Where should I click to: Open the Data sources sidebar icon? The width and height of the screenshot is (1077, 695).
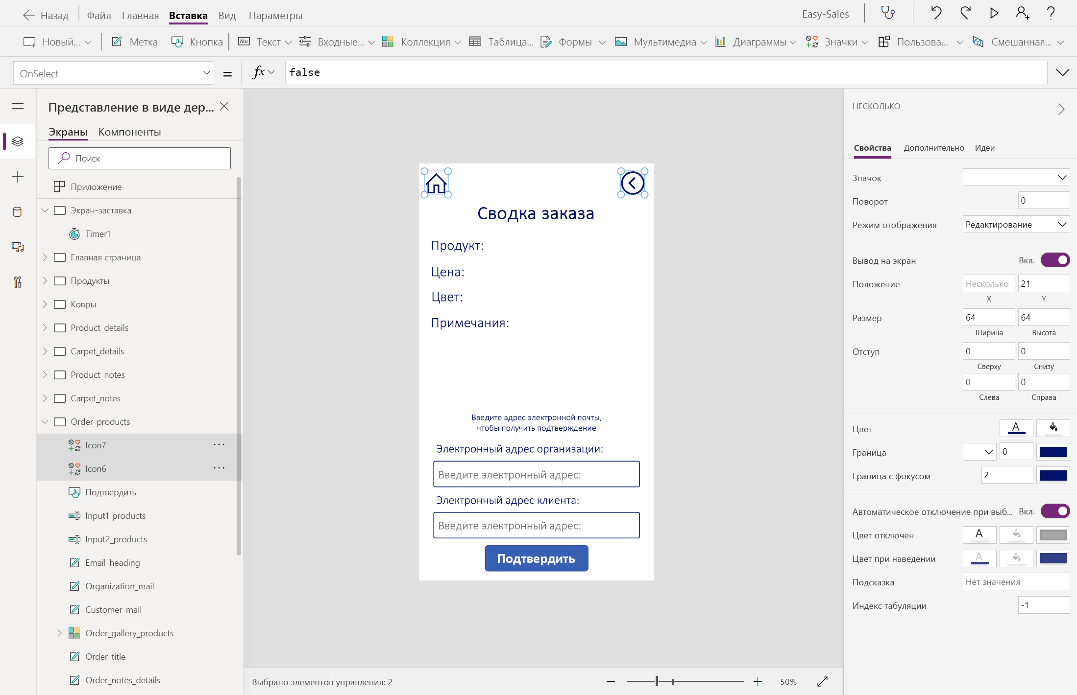[x=18, y=212]
